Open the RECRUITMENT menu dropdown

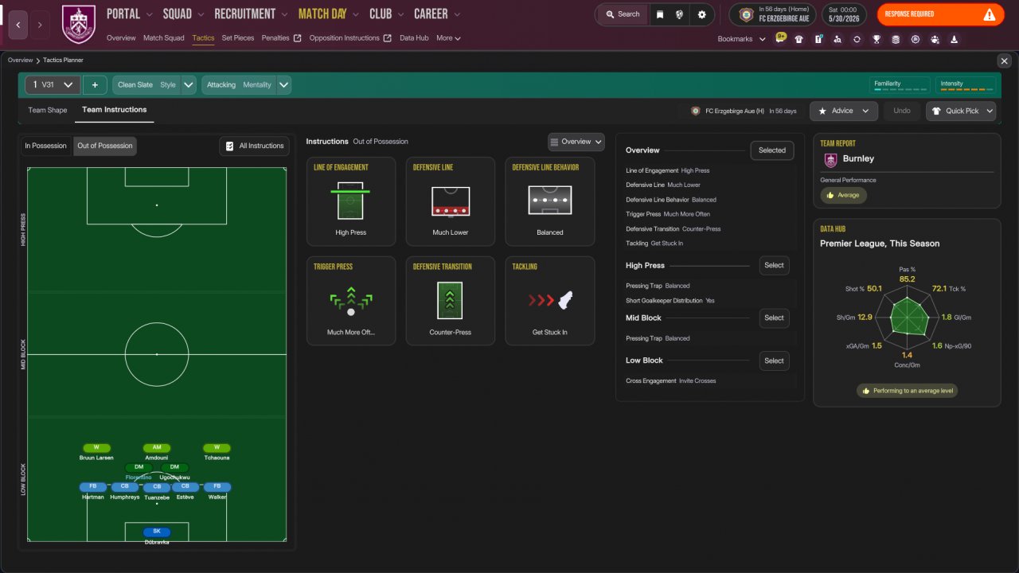252,14
